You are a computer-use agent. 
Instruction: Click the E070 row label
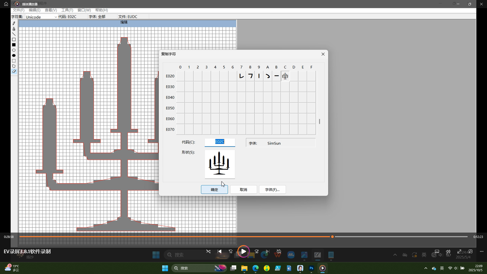pos(170,130)
